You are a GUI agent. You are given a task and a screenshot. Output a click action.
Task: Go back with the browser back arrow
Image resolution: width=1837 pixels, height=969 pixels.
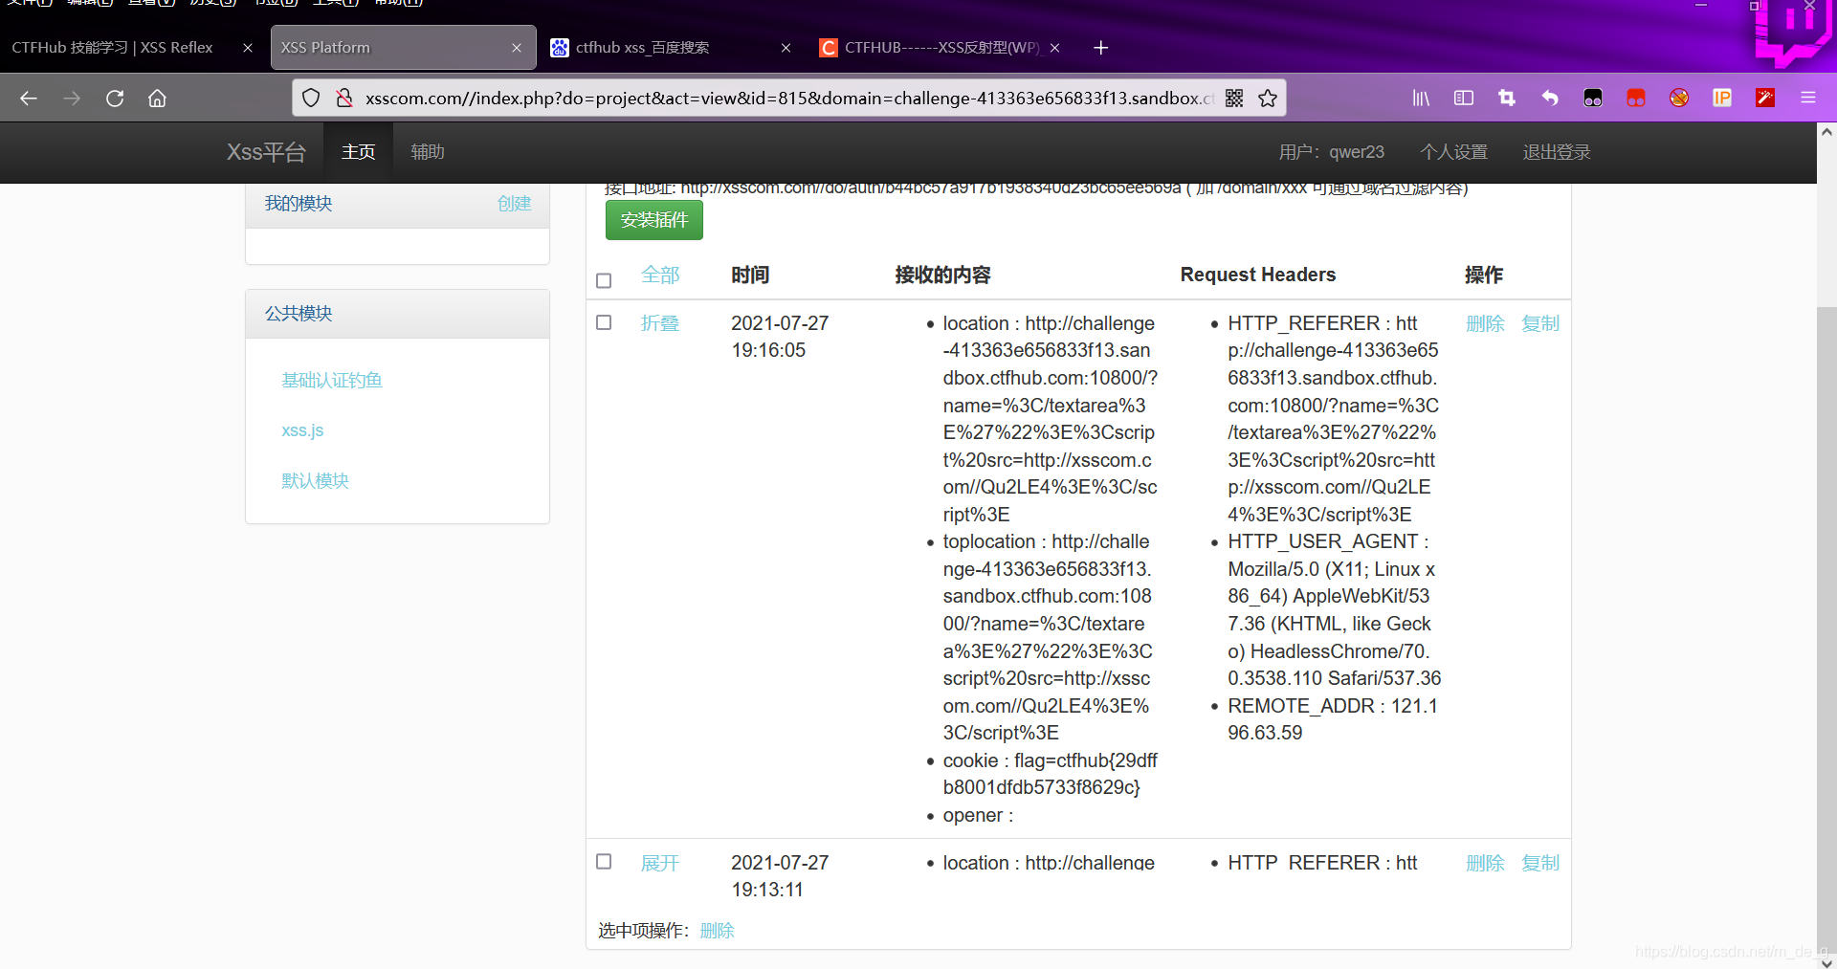[x=29, y=99]
